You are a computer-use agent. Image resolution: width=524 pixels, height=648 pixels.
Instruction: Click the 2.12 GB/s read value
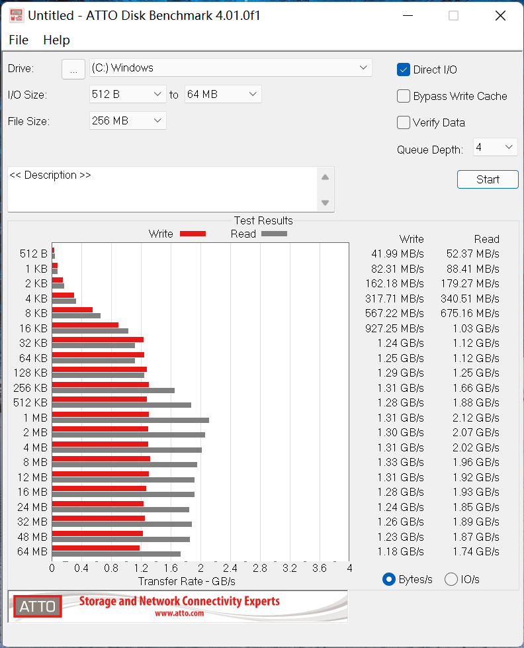(x=476, y=418)
